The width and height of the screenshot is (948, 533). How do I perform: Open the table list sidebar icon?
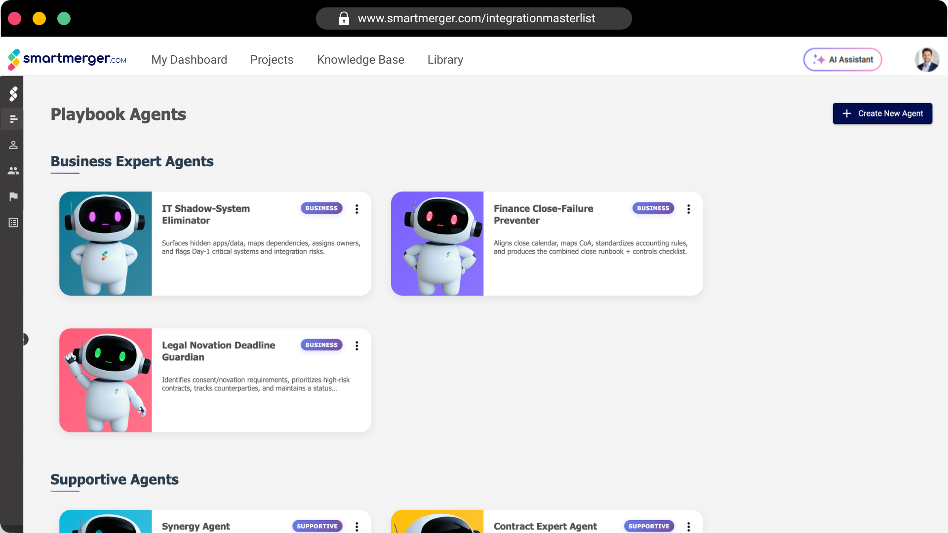click(13, 223)
